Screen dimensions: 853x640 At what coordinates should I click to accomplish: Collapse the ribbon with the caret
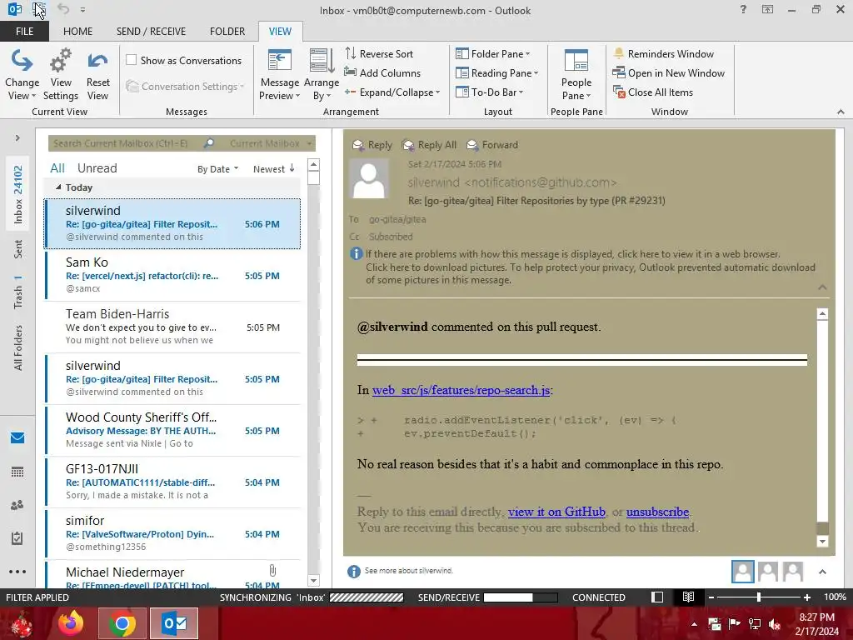point(841,112)
